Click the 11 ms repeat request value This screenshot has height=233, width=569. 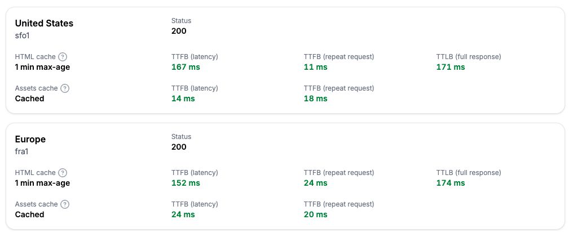pyautogui.click(x=315, y=67)
